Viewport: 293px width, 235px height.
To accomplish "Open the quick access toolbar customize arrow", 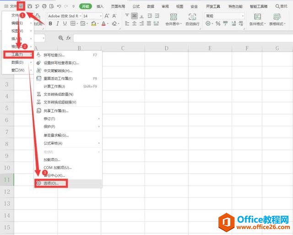I will [73, 6].
